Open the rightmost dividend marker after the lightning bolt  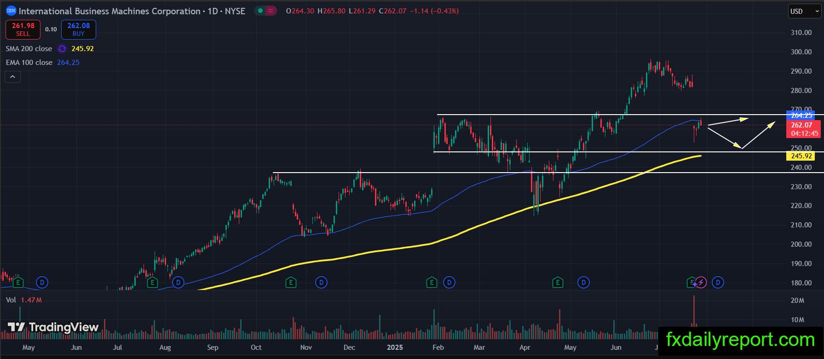(x=718, y=282)
